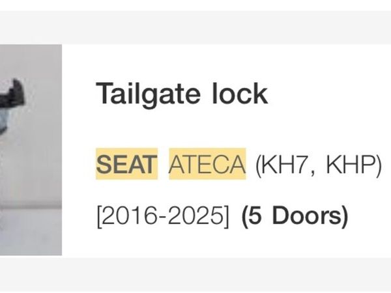The width and height of the screenshot is (391, 293).
Task: Select the highlighted ATECA model text
Action: pyautogui.click(x=207, y=165)
